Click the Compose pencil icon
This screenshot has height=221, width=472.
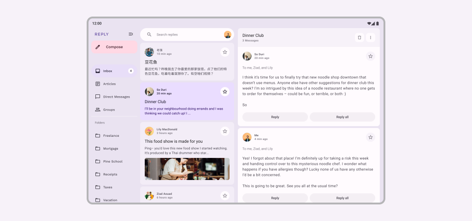click(98, 47)
